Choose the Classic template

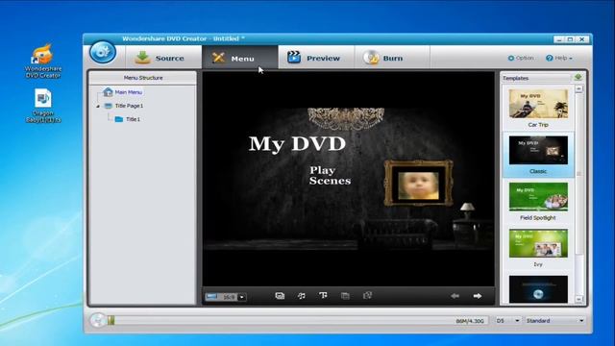point(538,155)
